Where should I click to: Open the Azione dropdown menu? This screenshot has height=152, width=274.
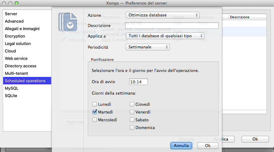tap(162, 15)
